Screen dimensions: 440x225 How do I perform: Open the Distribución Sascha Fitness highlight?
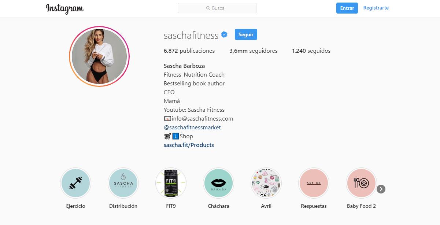tap(123, 183)
